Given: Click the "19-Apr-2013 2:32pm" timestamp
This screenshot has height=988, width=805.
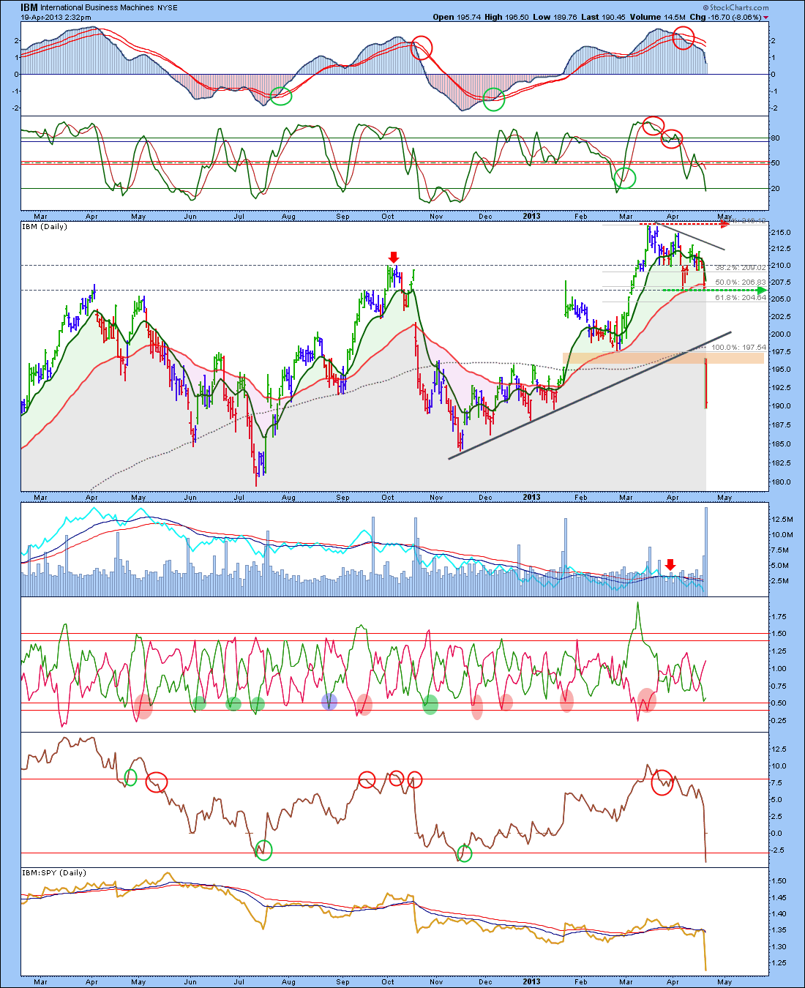Looking at the screenshot, I should (x=55, y=17).
